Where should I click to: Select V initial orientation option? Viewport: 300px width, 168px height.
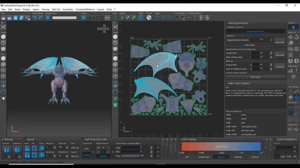click(x=108, y=147)
